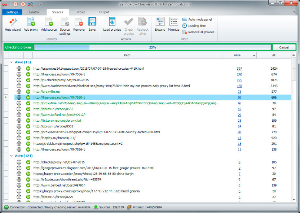
Task: Open Auto mode panel
Action: (197, 19)
